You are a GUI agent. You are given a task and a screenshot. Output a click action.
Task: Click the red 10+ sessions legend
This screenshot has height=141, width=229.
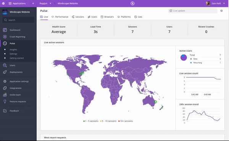click(126, 121)
